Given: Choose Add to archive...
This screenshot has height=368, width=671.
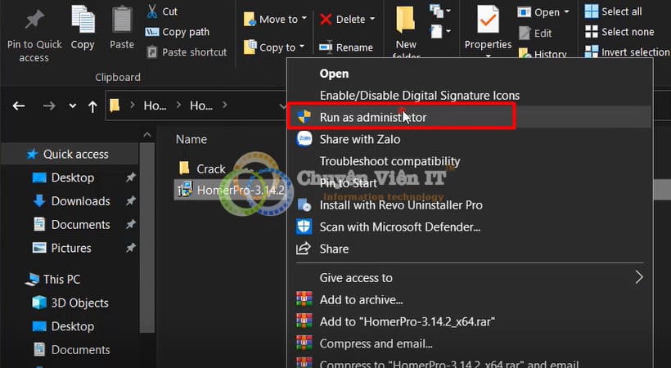Looking at the screenshot, I should 470,299.
